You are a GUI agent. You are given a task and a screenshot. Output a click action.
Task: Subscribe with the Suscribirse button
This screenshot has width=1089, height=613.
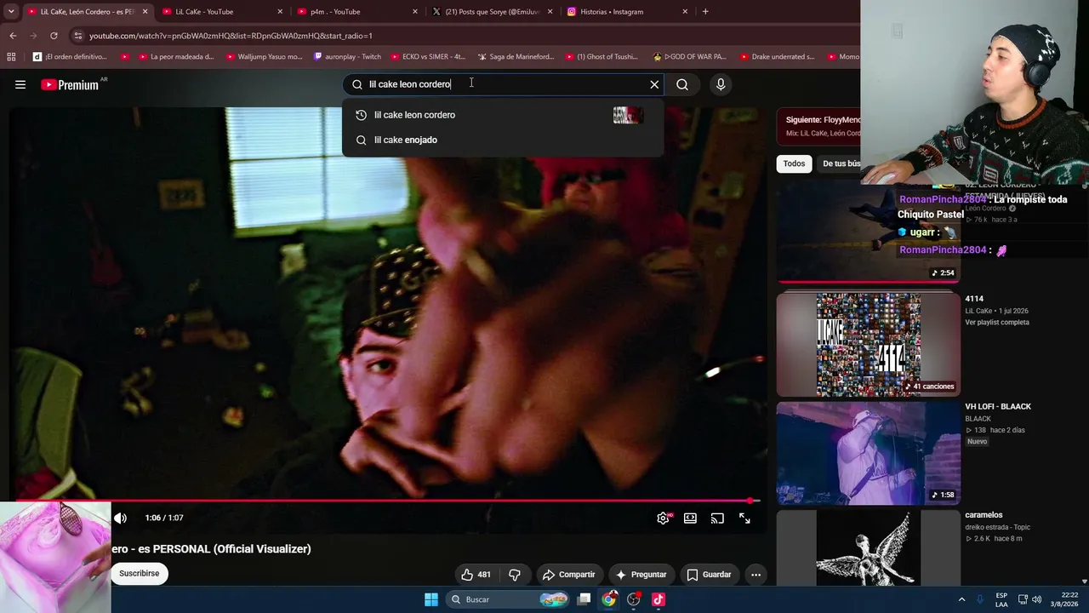[x=140, y=574]
